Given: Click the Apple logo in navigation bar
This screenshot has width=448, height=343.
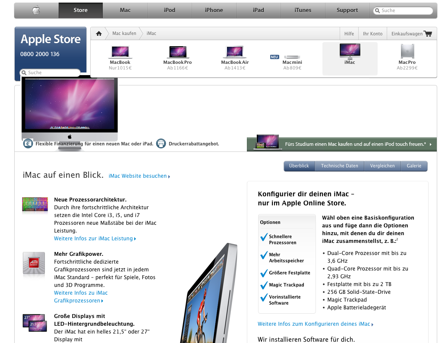Looking at the screenshot, I should [x=36, y=10].
